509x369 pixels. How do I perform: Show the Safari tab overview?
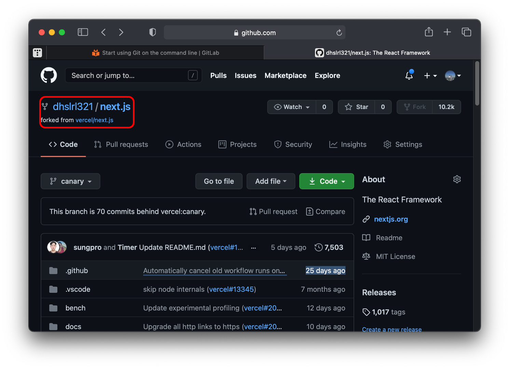point(466,32)
